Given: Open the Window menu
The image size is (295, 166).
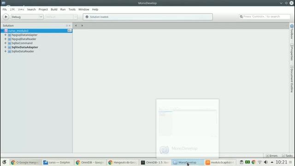Looking at the screenshot, I should coord(84,9).
